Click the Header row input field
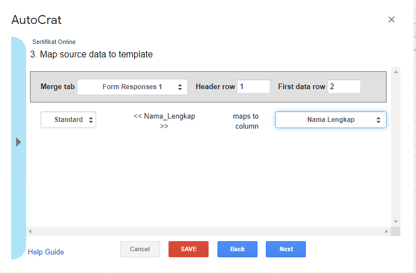The height and width of the screenshot is (274, 416). click(x=254, y=87)
